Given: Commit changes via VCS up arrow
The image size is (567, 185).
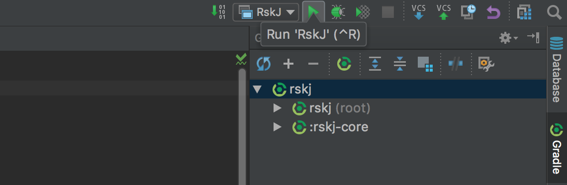Looking at the screenshot, I should point(444,12).
